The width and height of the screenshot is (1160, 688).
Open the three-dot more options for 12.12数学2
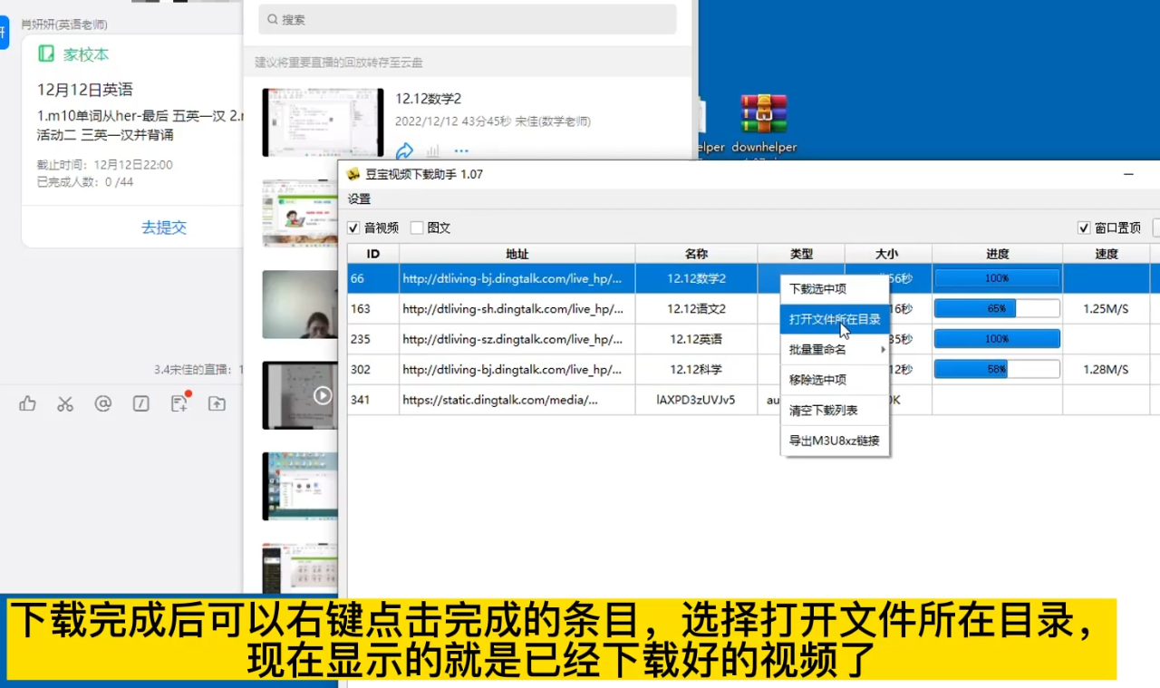(x=461, y=150)
